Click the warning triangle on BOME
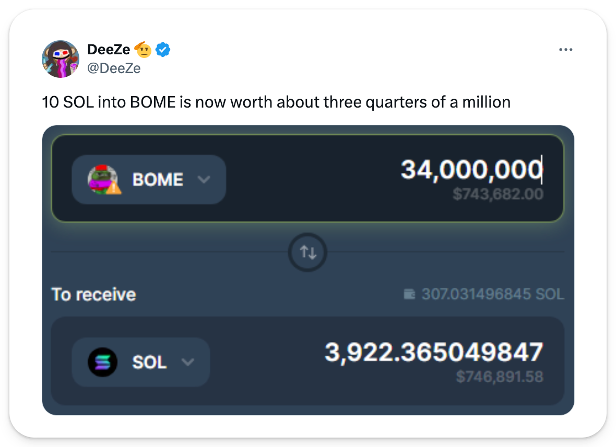Viewport: 616px width, 447px height. (x=114, y=187)
